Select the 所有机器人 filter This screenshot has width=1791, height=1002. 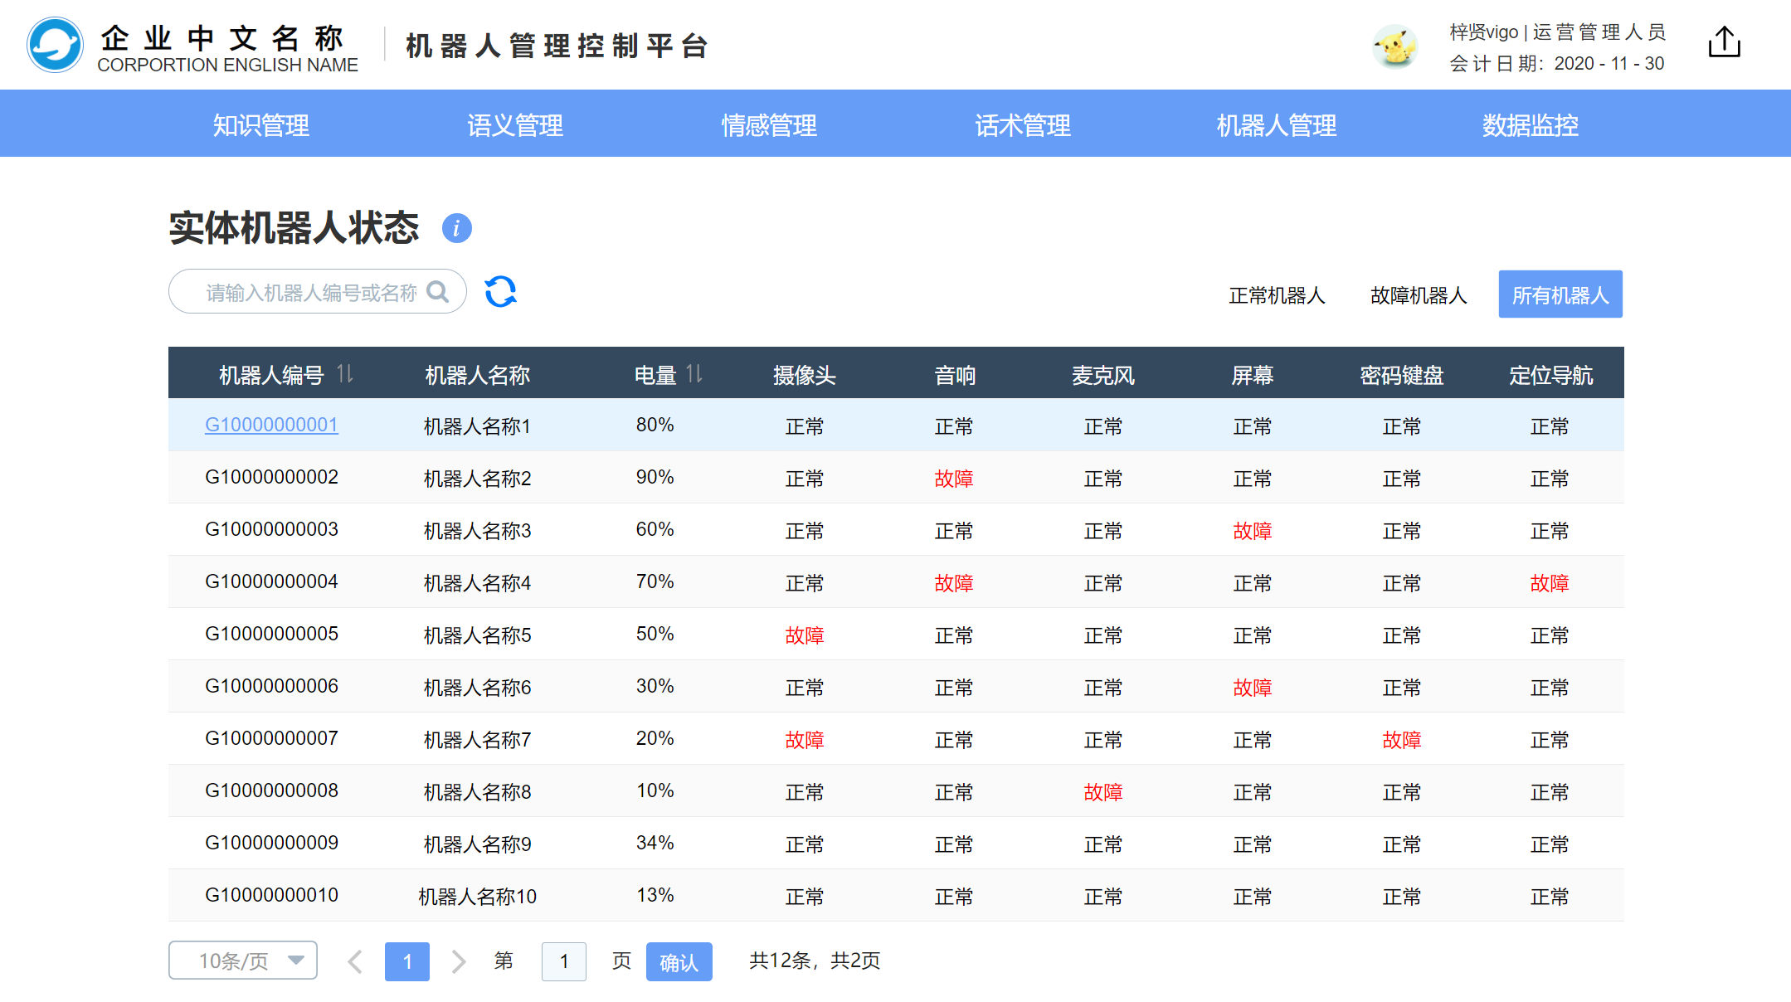[1560, 294]
